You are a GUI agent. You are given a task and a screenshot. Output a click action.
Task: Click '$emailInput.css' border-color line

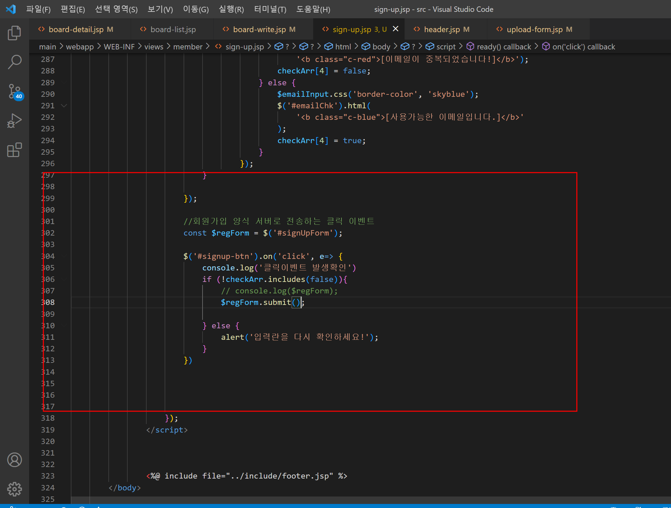[x=378, y=94]
